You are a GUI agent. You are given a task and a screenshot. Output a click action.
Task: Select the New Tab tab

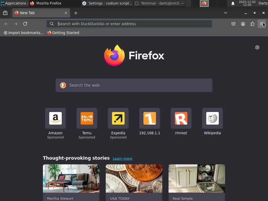(x=41, y=13)
